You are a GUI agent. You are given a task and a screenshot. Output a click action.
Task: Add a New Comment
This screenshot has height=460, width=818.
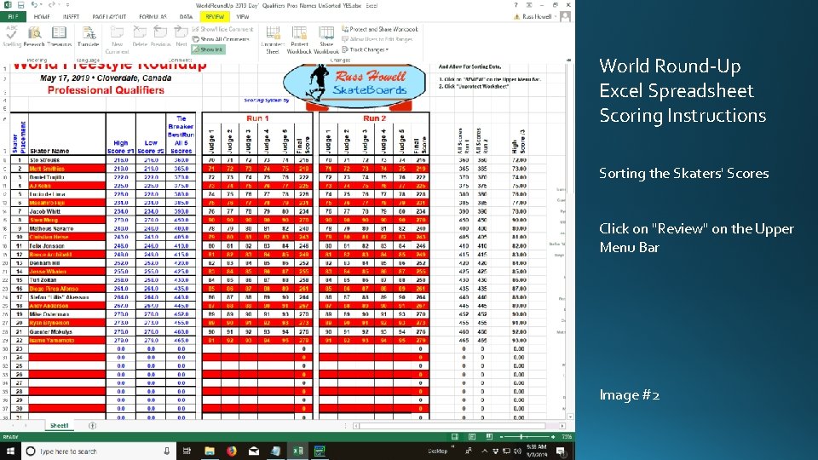coord(117,39)
